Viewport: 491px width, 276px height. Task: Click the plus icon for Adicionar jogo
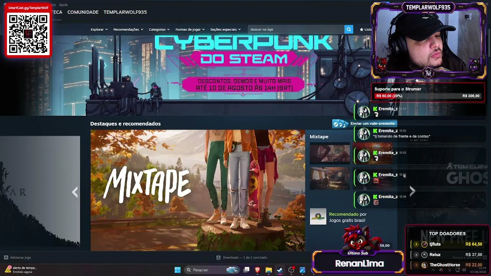point(6,258)
